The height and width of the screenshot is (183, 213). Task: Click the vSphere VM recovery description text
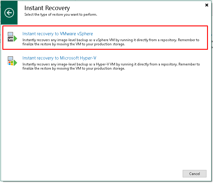pos(111,42)
